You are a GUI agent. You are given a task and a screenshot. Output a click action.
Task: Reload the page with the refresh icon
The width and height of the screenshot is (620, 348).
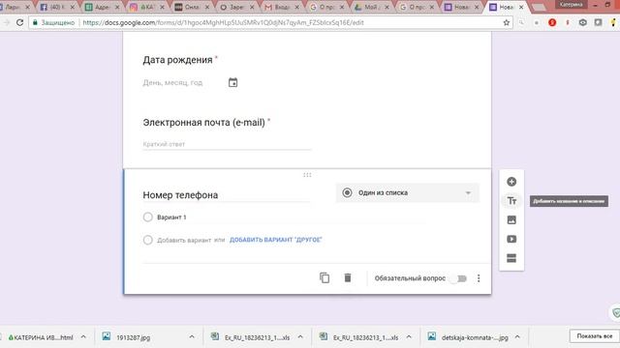(x=19, y=22)
